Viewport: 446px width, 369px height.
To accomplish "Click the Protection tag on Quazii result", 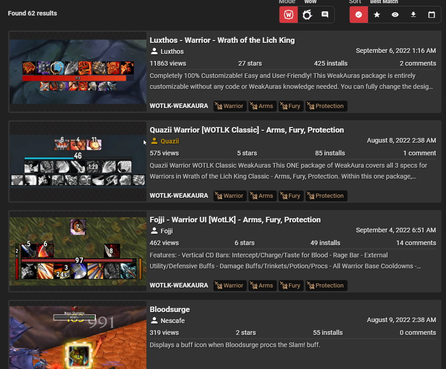I will tap(326, 196).
